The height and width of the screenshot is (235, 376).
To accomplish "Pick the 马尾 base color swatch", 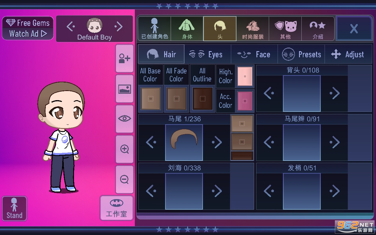I will [x=242, y=124].
